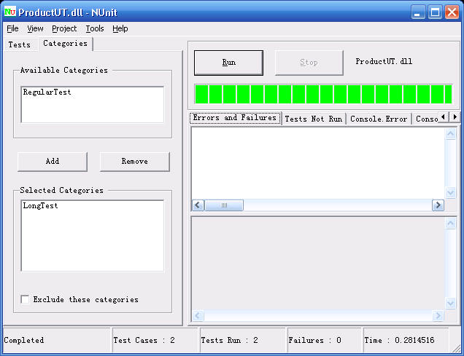This screenshot has width=464, height=356.
Task: Click down arrow of stack trace scrollbar
Action: click(x=450, y=303)
